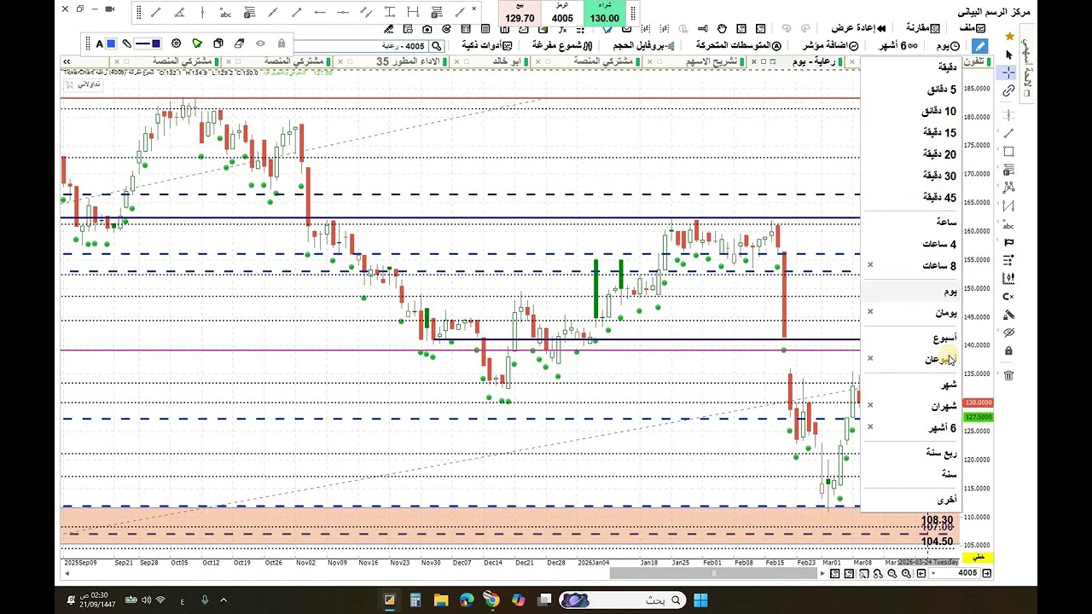Select 6 أشهر interval from list
Viewport: 1092px width, 614px height.
(943, 428)
